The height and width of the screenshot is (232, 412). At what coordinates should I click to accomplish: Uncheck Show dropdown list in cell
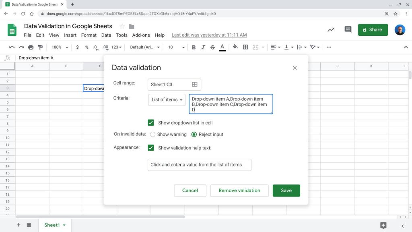pyautogui.click(x=150, y=122)
